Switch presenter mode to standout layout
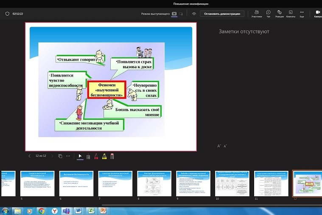Image resolution: width=322 pixels, height=215 pixels. (181, 14)
